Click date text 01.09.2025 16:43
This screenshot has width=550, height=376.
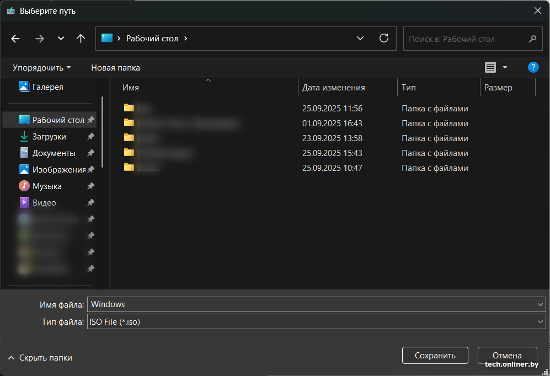coord(332,123)
